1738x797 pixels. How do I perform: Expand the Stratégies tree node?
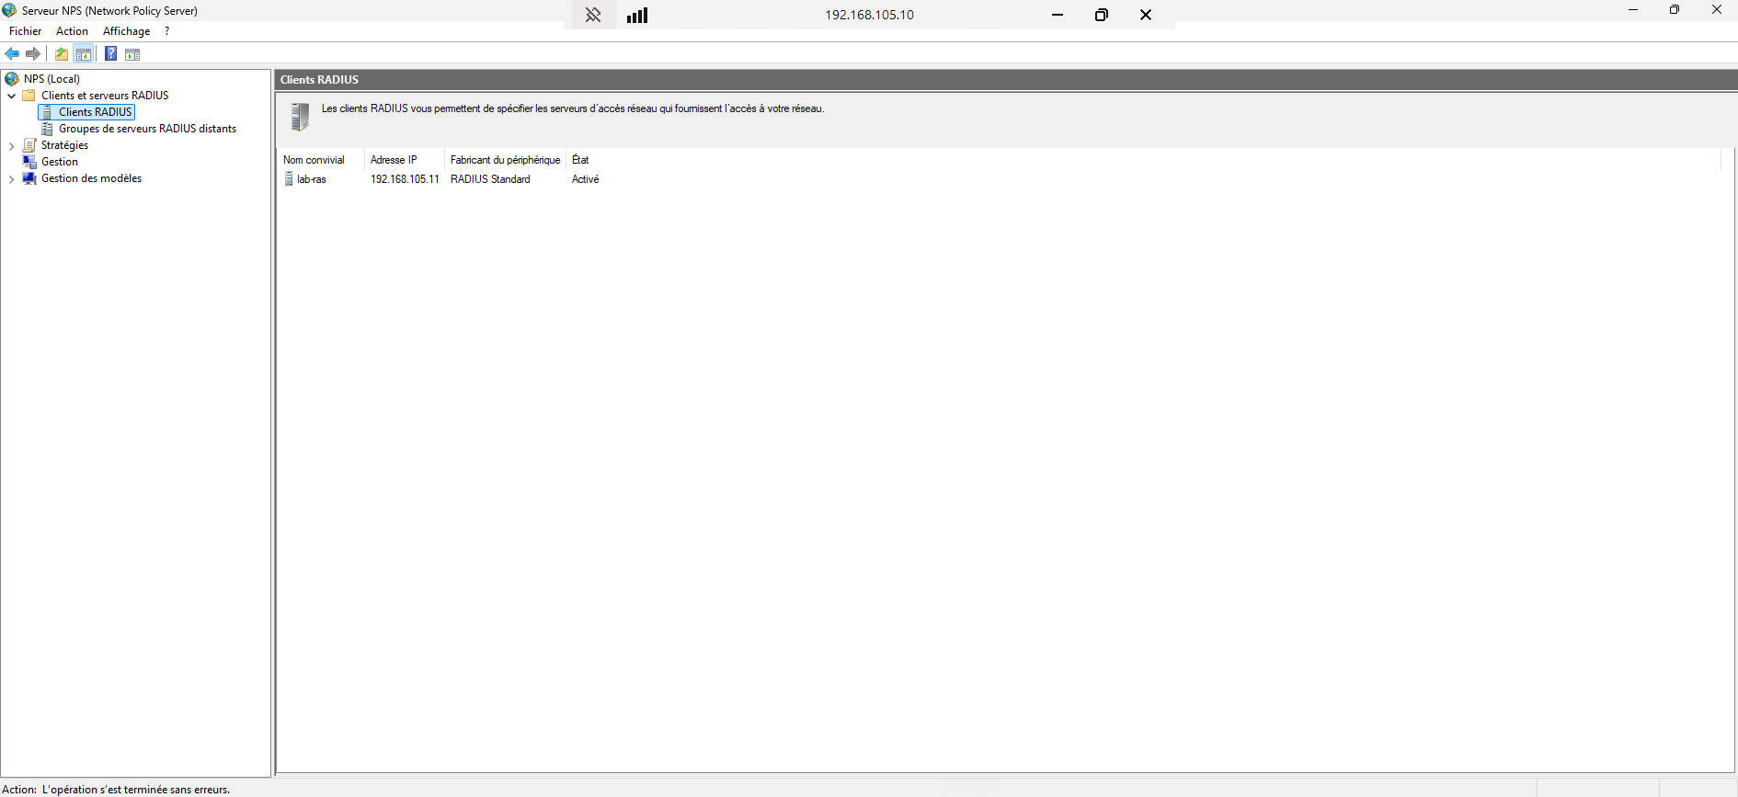coord(11,146)
